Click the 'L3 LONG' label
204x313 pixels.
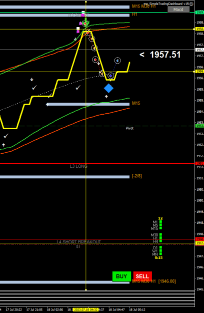click(78, 166)
